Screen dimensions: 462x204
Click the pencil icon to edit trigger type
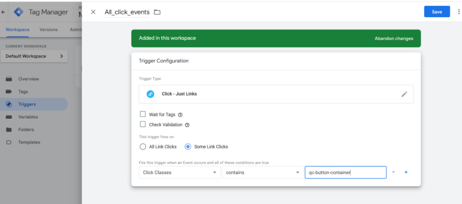click(x=404, y=94)
